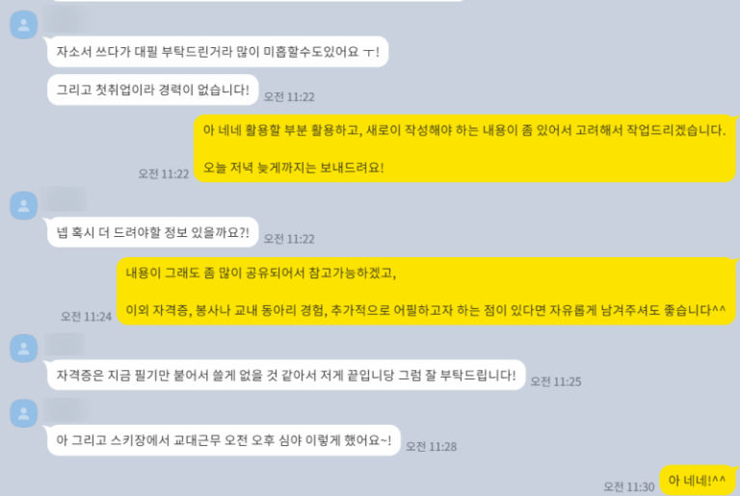Select the 그리고 첫취업이라 경력이 없습니다 bubble

pos(153,90)
